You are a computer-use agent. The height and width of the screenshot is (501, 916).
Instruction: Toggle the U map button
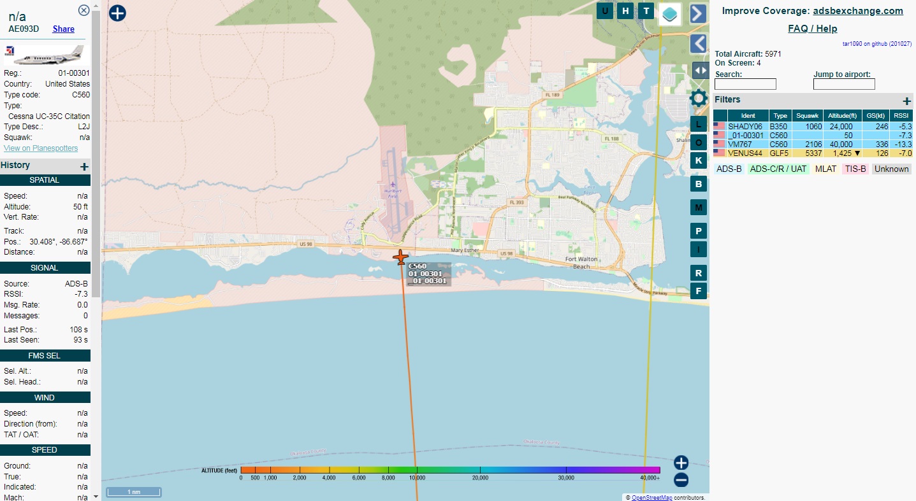[605, 11]
